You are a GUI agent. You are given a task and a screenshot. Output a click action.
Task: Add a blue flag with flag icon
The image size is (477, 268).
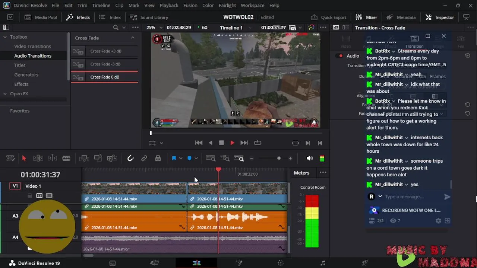(x=174, y=159)
